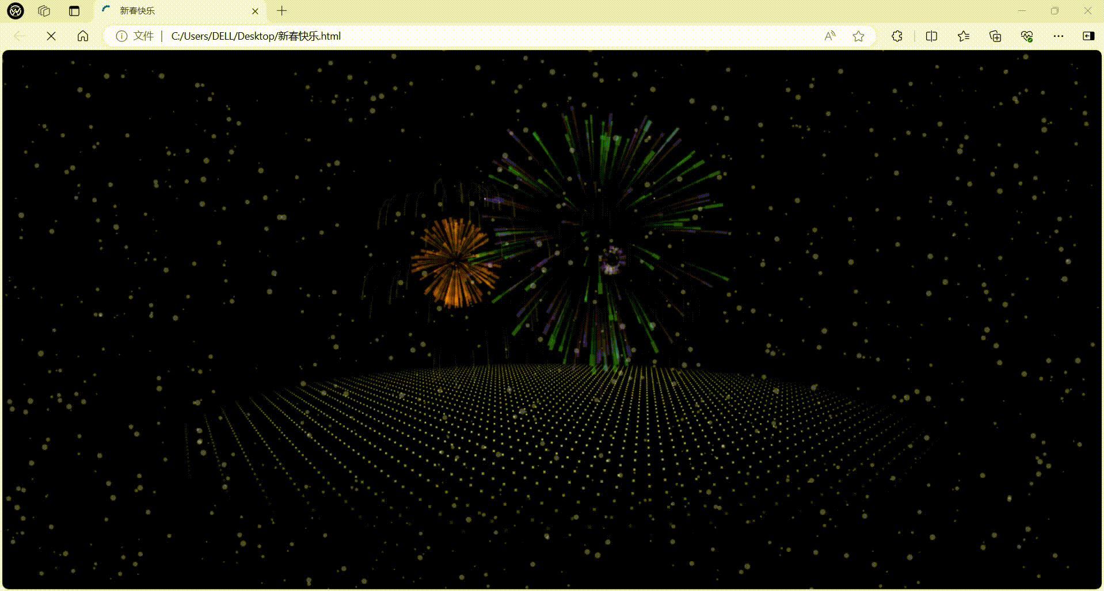
Task: Open the tab actions menu icon
Action: [x=74, y=10]
